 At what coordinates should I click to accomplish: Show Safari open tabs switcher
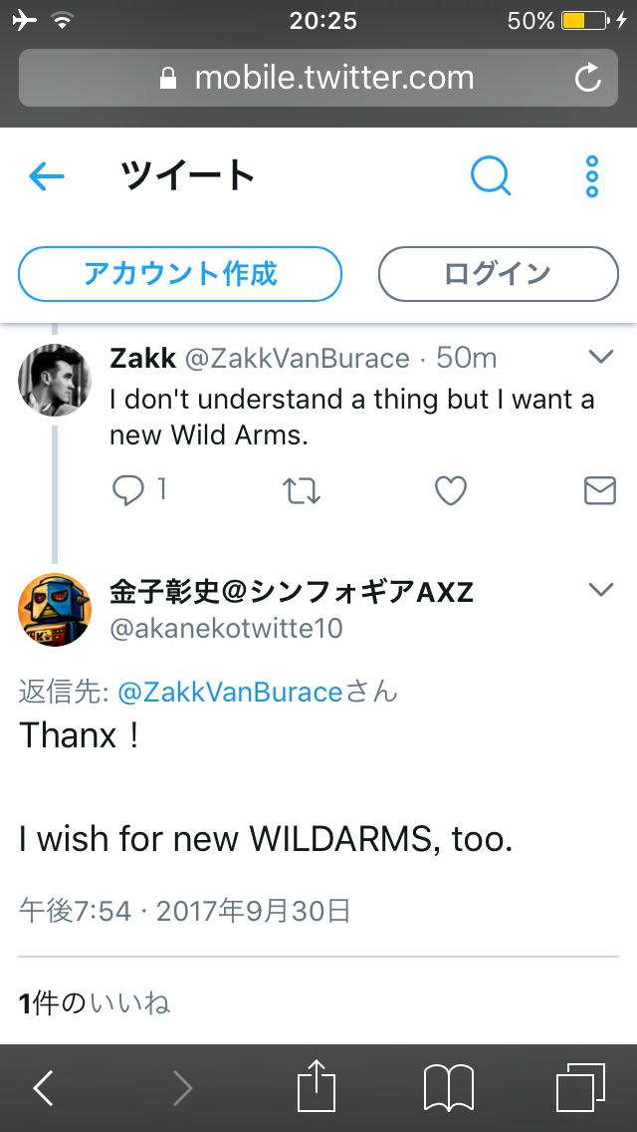pyautogui.click(x=580, y=1087)
